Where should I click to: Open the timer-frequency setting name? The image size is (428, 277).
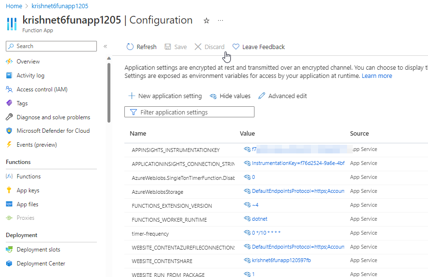150,234
